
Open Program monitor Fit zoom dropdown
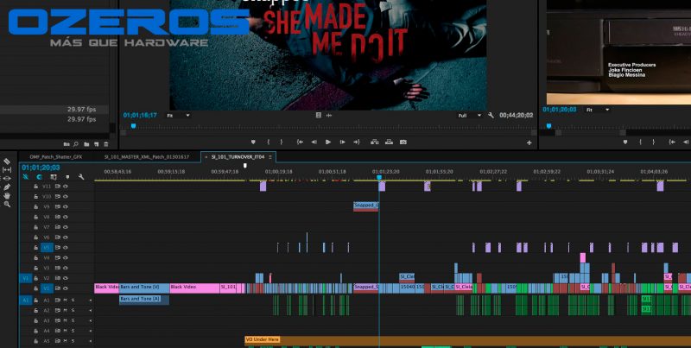[x=179, y=116]
